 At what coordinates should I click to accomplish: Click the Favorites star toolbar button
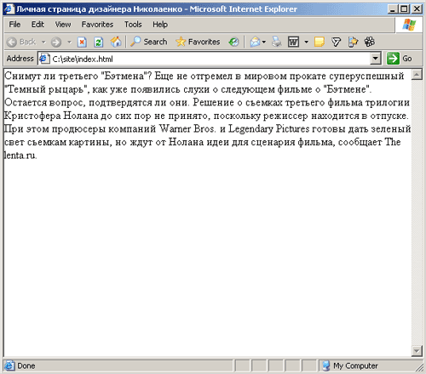[x=198, y=42]
